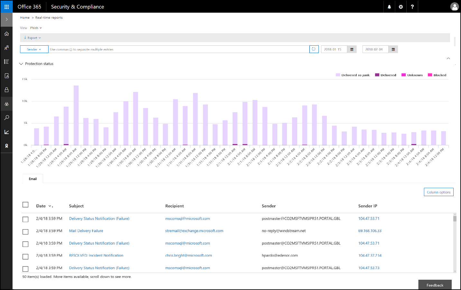Viewport: 461px width, 290px height.
Task: Open the Data loss prevention icon
Action: coord(6,75)
